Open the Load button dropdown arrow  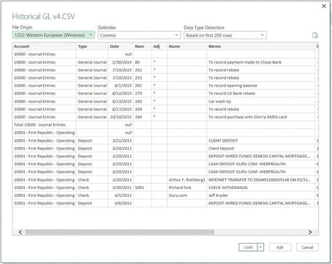(x=260, y=247)
